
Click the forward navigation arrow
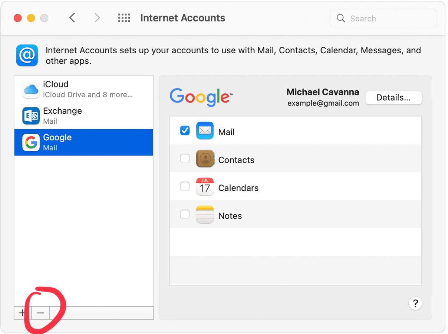coord(97,18)
